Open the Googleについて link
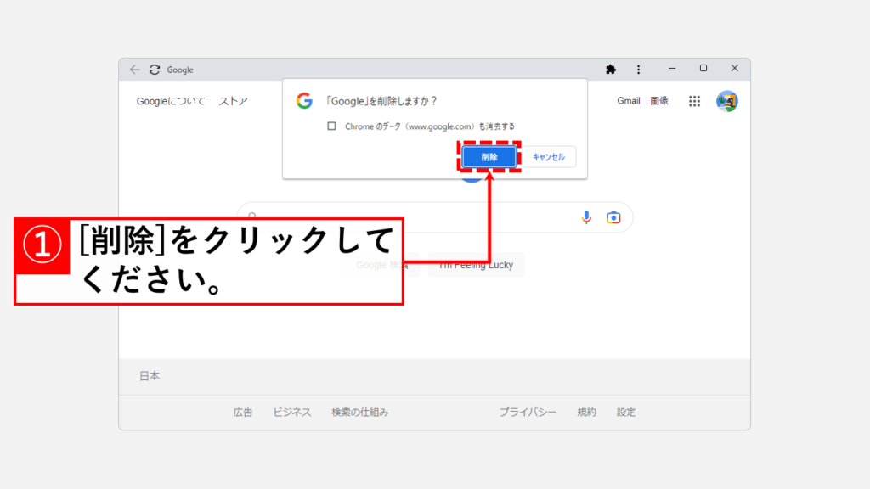 [x=171, y=101]
